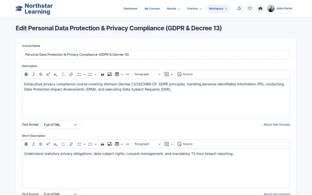Screen dimensions: 312x195
Task: Click Northstar Learning logo
Action: 34,9
